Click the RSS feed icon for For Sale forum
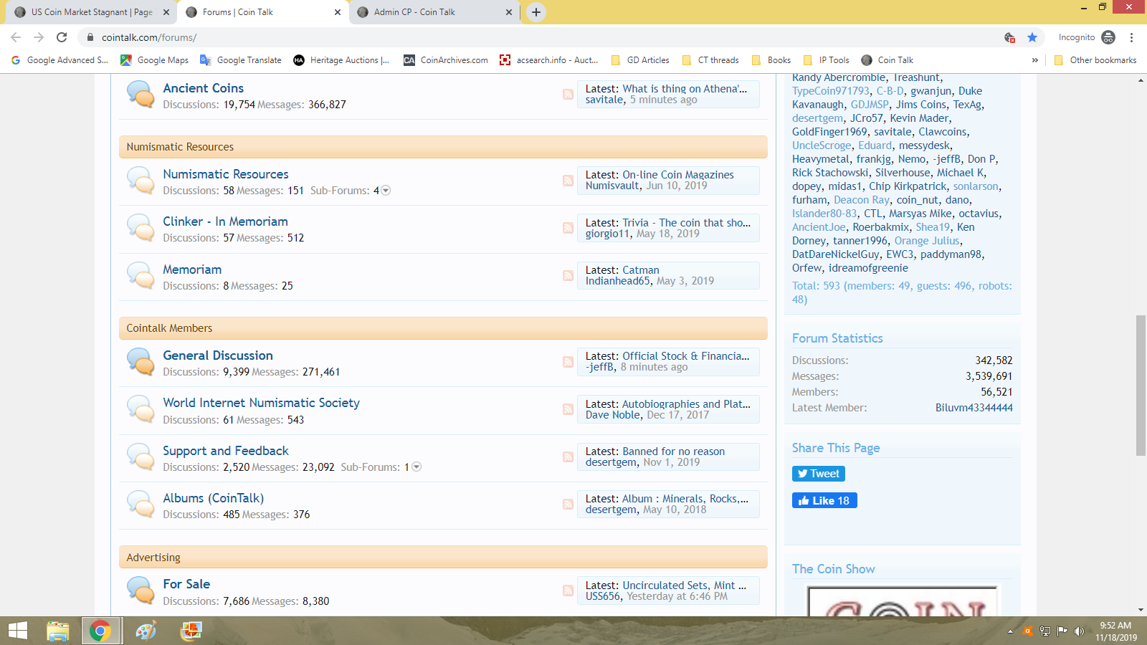 (x=568, y=591)
